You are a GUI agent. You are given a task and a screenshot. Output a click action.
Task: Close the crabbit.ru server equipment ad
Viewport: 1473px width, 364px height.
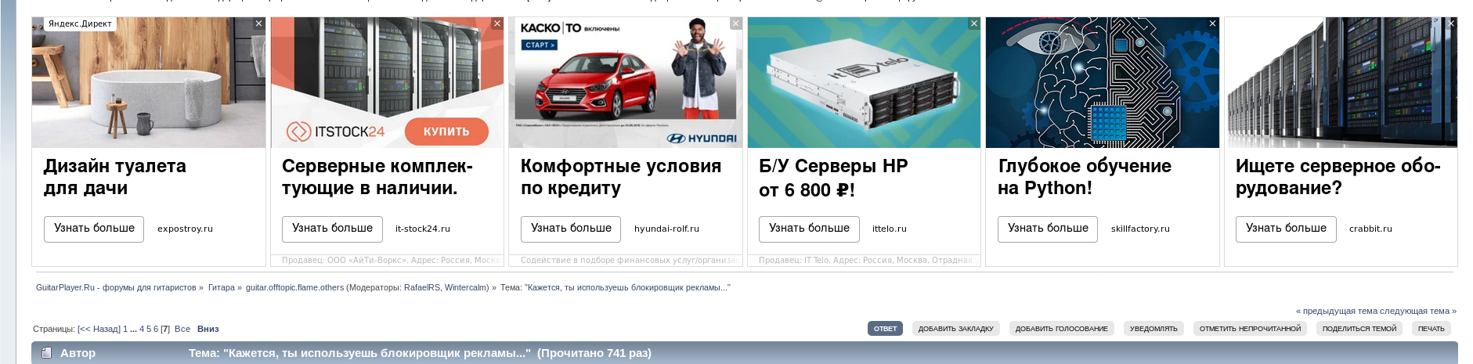[1451, 23]
